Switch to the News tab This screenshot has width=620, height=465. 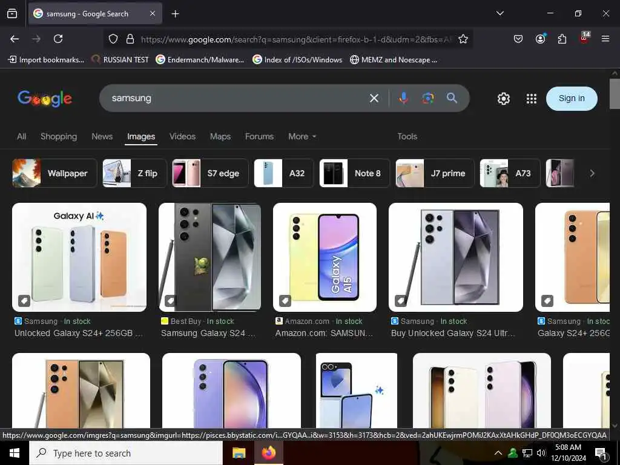[x=102, y=136]
